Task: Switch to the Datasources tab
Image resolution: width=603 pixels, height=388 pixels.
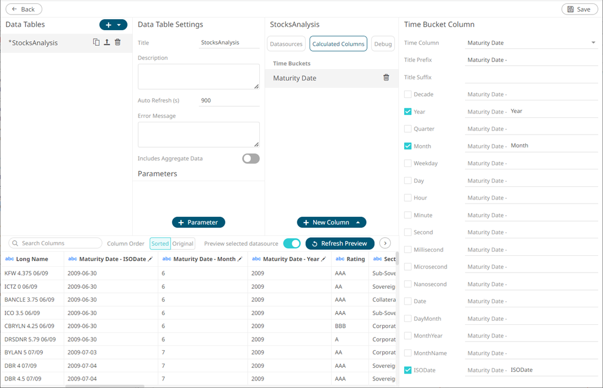Action: pyautogui.click(x=286, y=44)
